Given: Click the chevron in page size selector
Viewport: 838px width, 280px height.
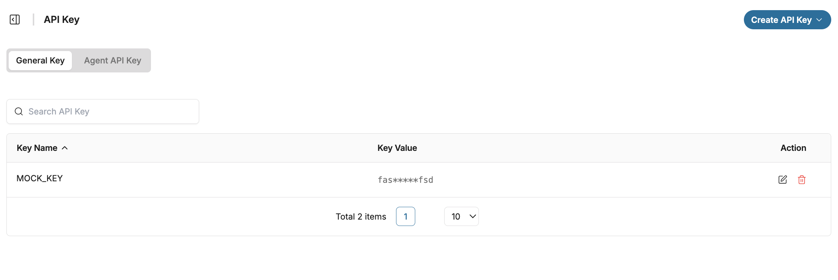Looking at the screenshot, I should pyautogui.click(x=472, y=217).
